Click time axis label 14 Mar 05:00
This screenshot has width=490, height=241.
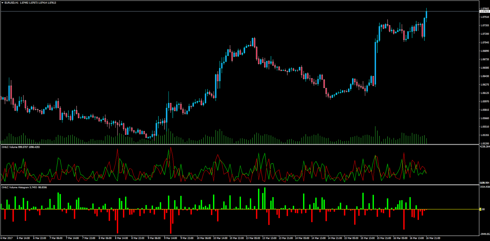coord(302,238)
